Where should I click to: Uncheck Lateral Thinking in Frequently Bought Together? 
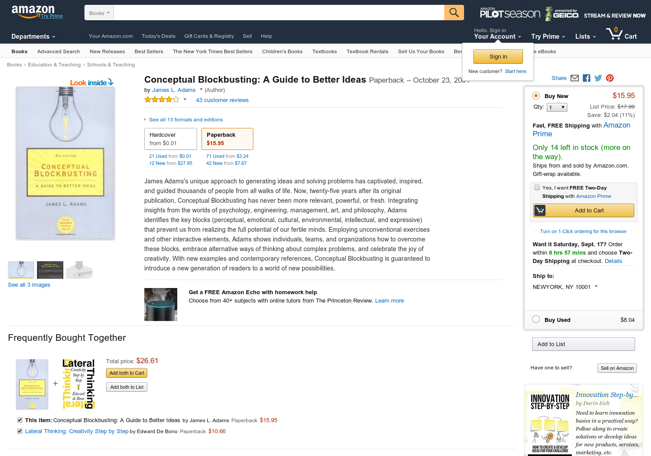click(19, 431)
